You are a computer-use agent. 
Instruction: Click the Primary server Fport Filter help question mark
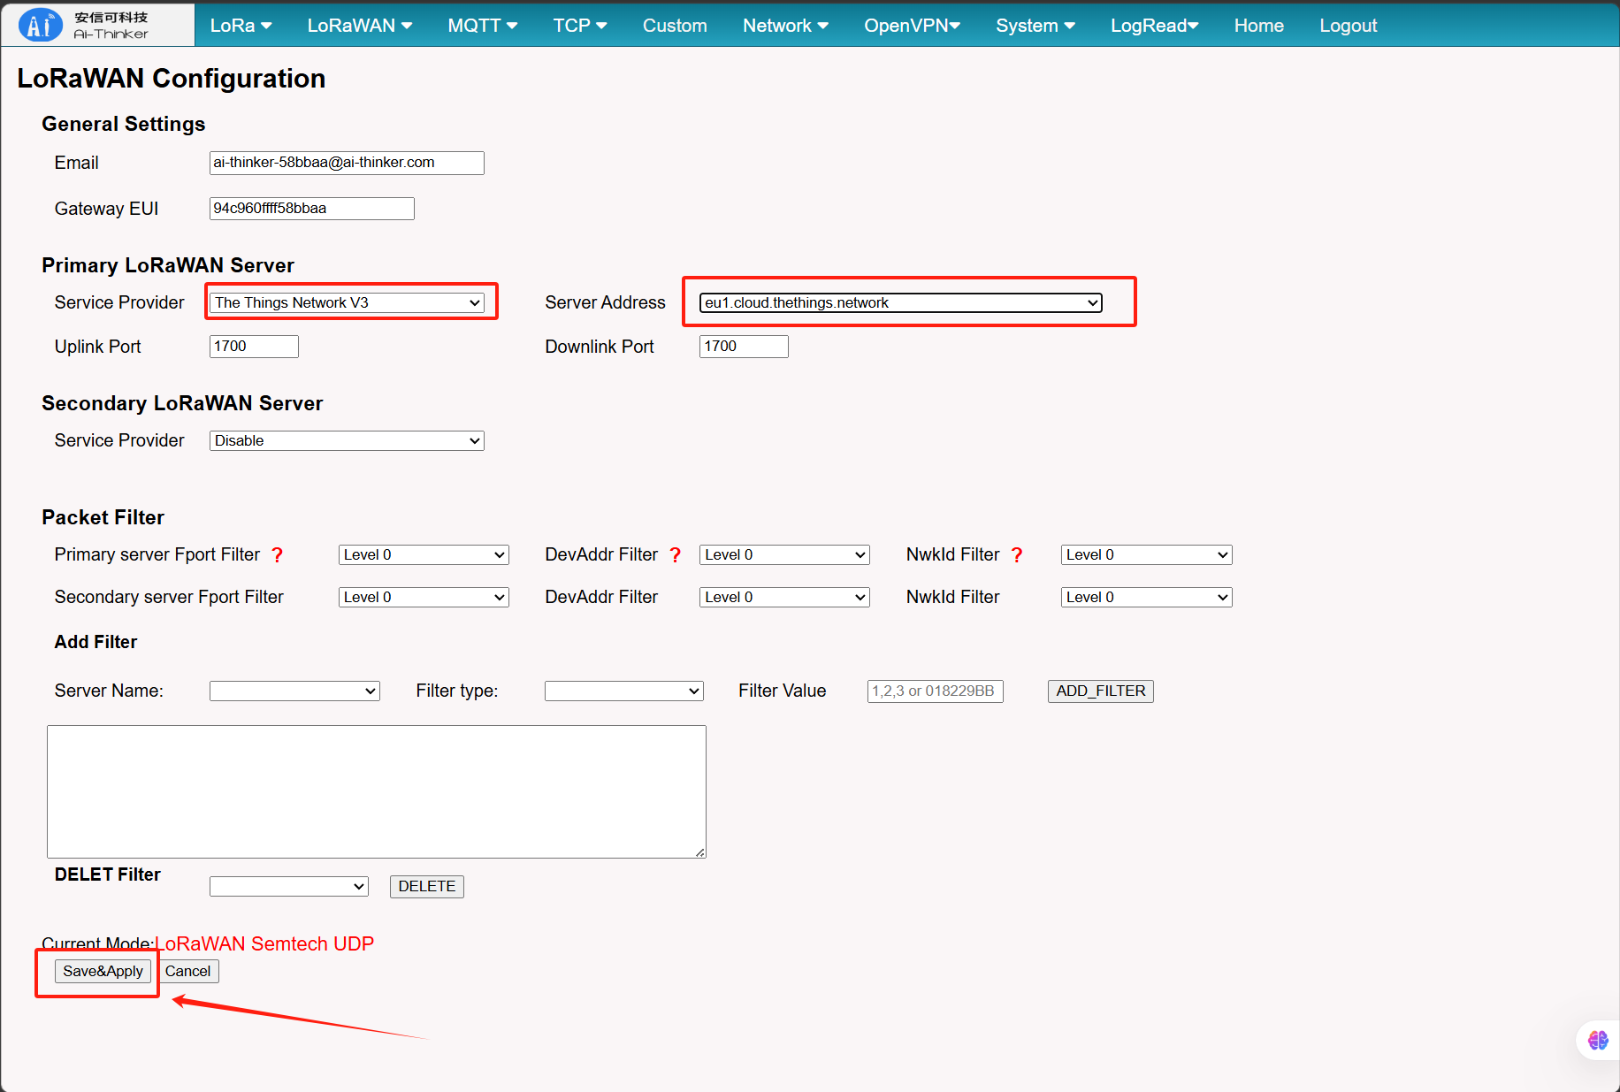[x=278, y=554]
